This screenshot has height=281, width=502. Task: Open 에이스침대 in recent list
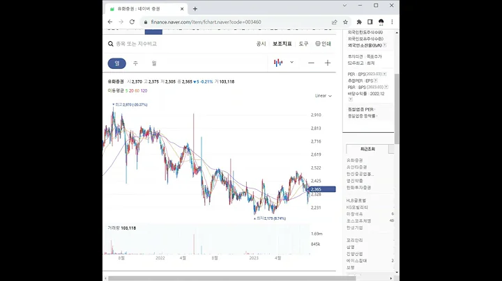[357, 261]
